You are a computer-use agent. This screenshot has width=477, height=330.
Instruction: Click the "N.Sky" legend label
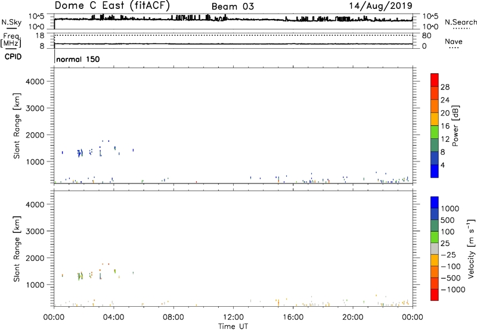11,22
